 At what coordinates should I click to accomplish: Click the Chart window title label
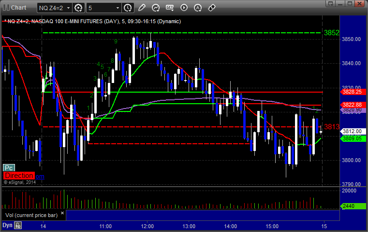click(18, 8)
